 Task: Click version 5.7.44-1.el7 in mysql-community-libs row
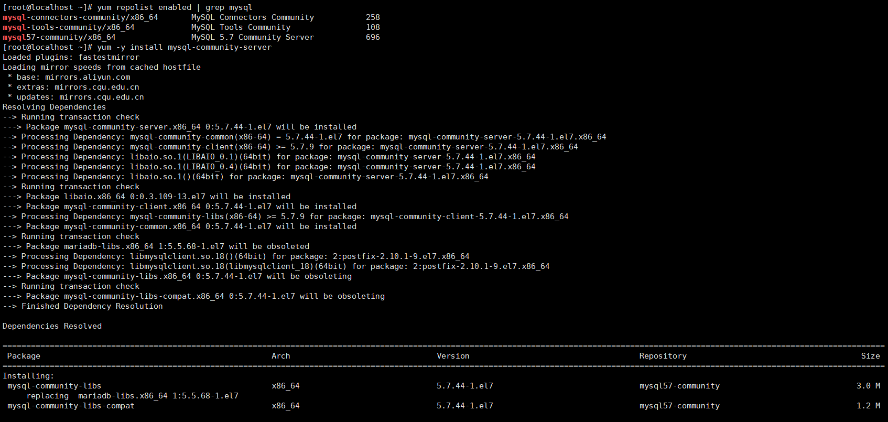[465, 386]
